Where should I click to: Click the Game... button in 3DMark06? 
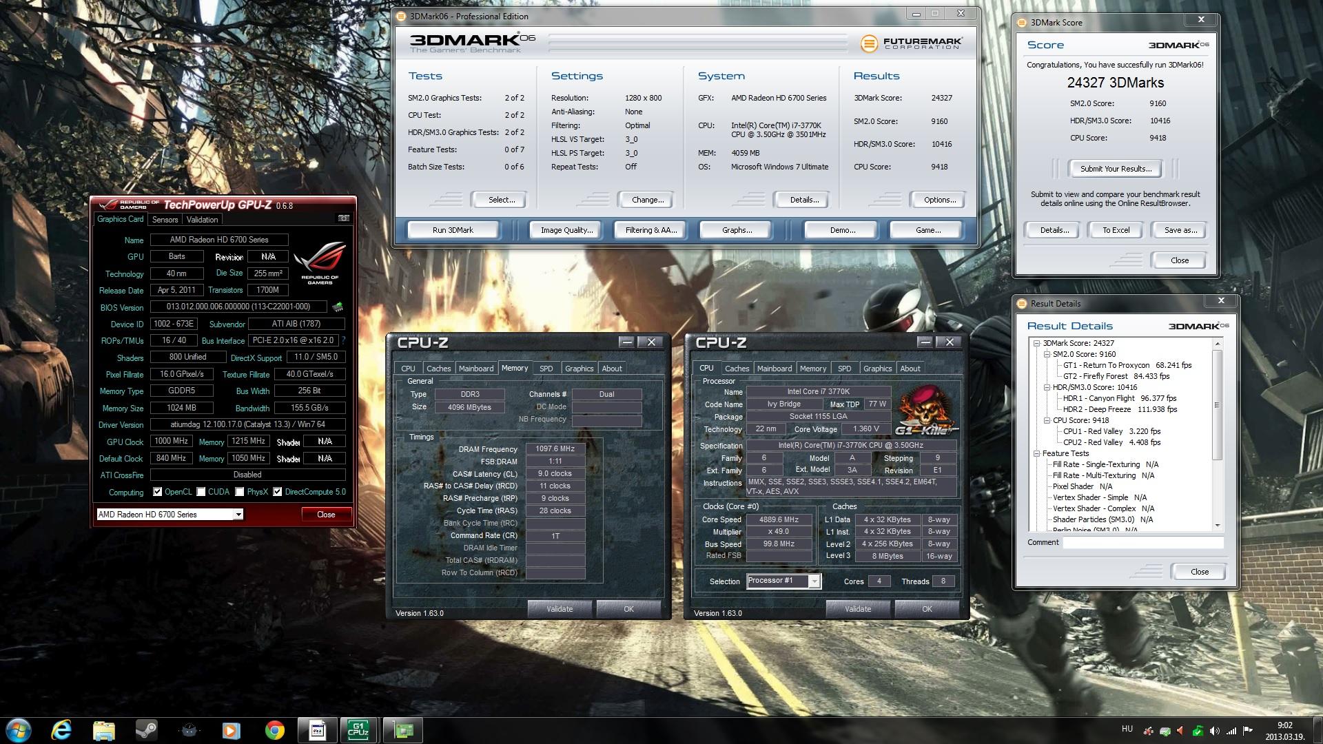927,230
